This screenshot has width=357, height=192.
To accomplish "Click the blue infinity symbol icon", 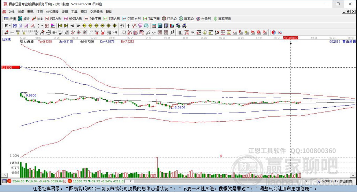I will (280, 32).
